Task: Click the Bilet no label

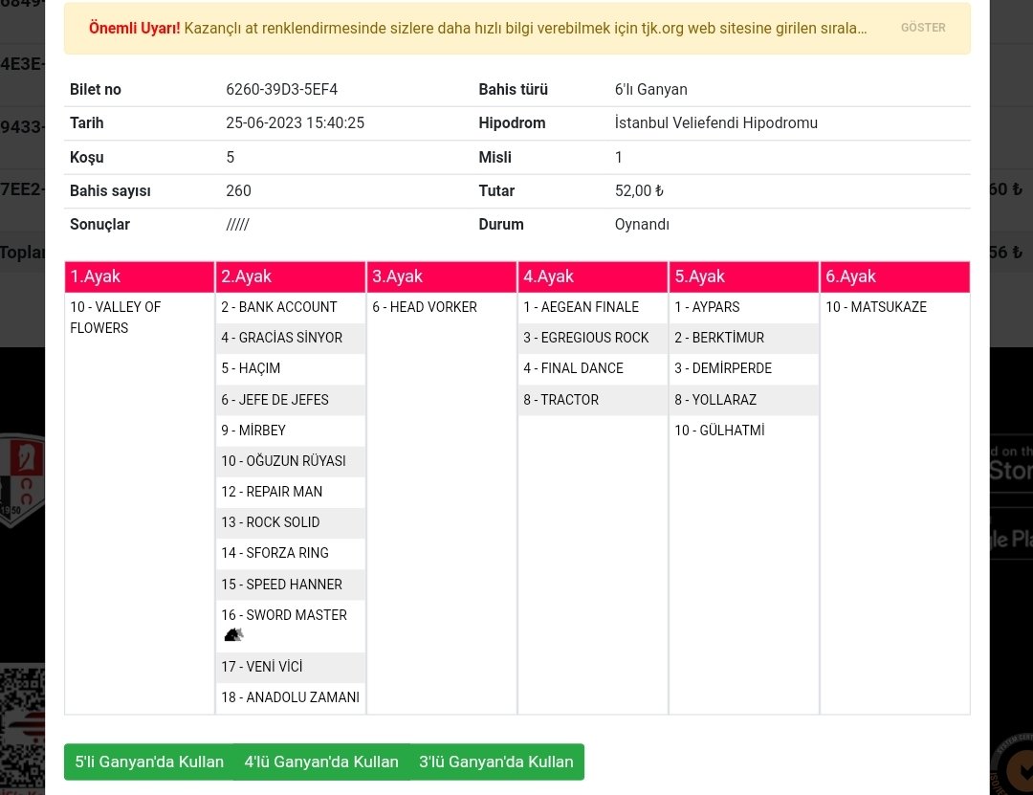Action: point(96,90)
